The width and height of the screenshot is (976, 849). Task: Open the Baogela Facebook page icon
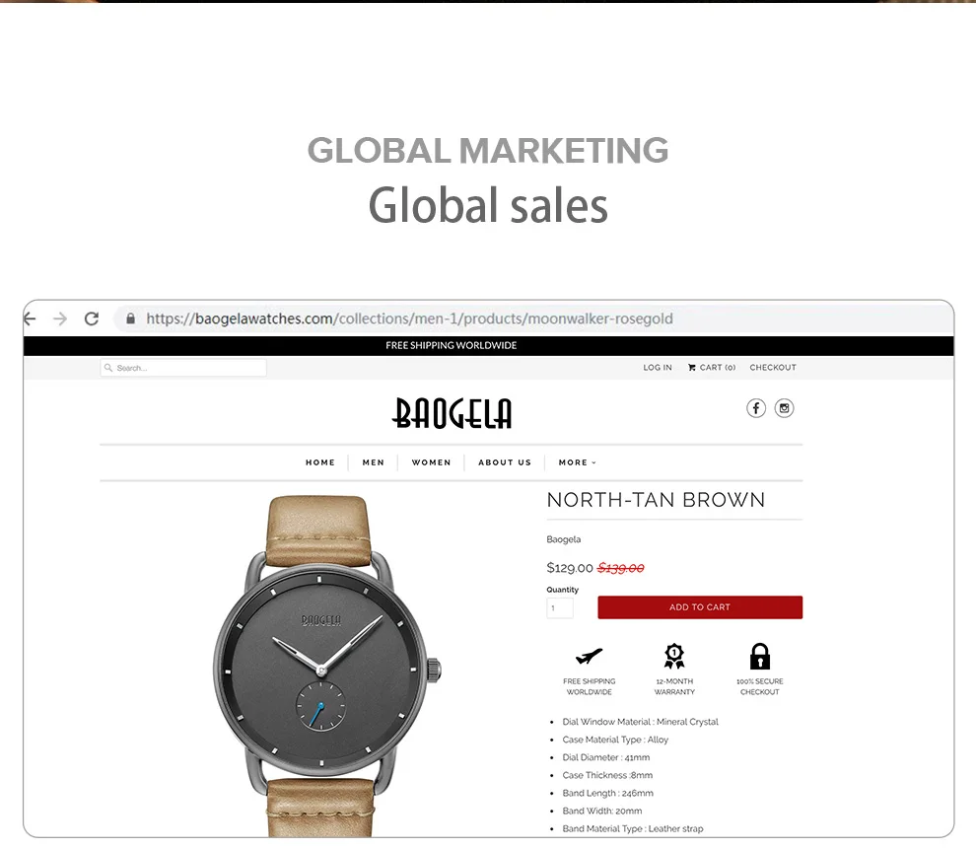click(755, 408)
